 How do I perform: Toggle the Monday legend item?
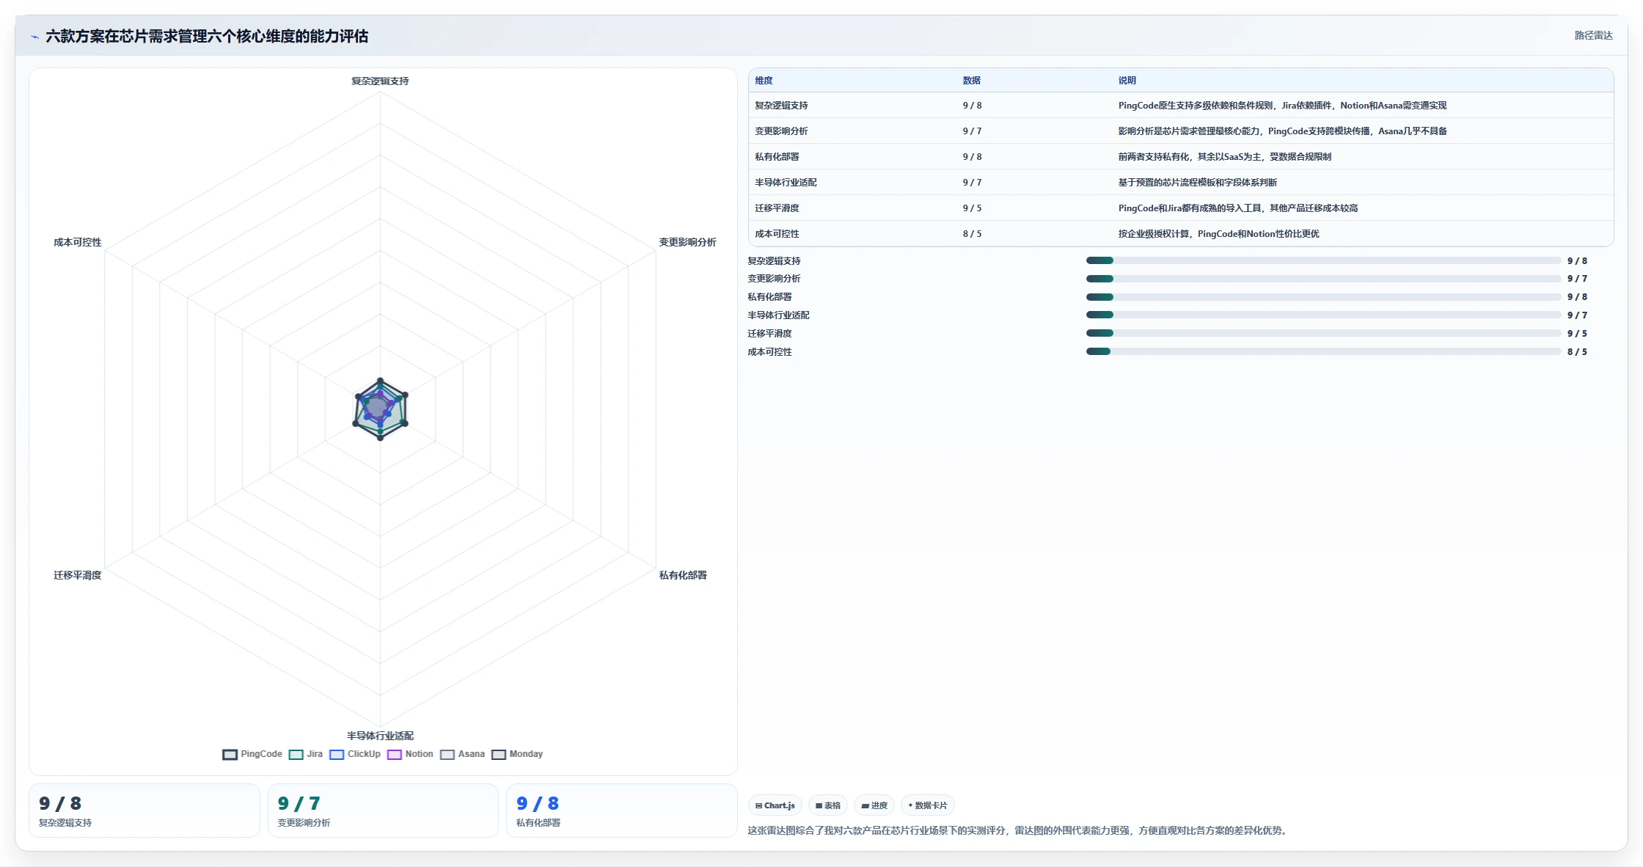(x=517, y=754)
